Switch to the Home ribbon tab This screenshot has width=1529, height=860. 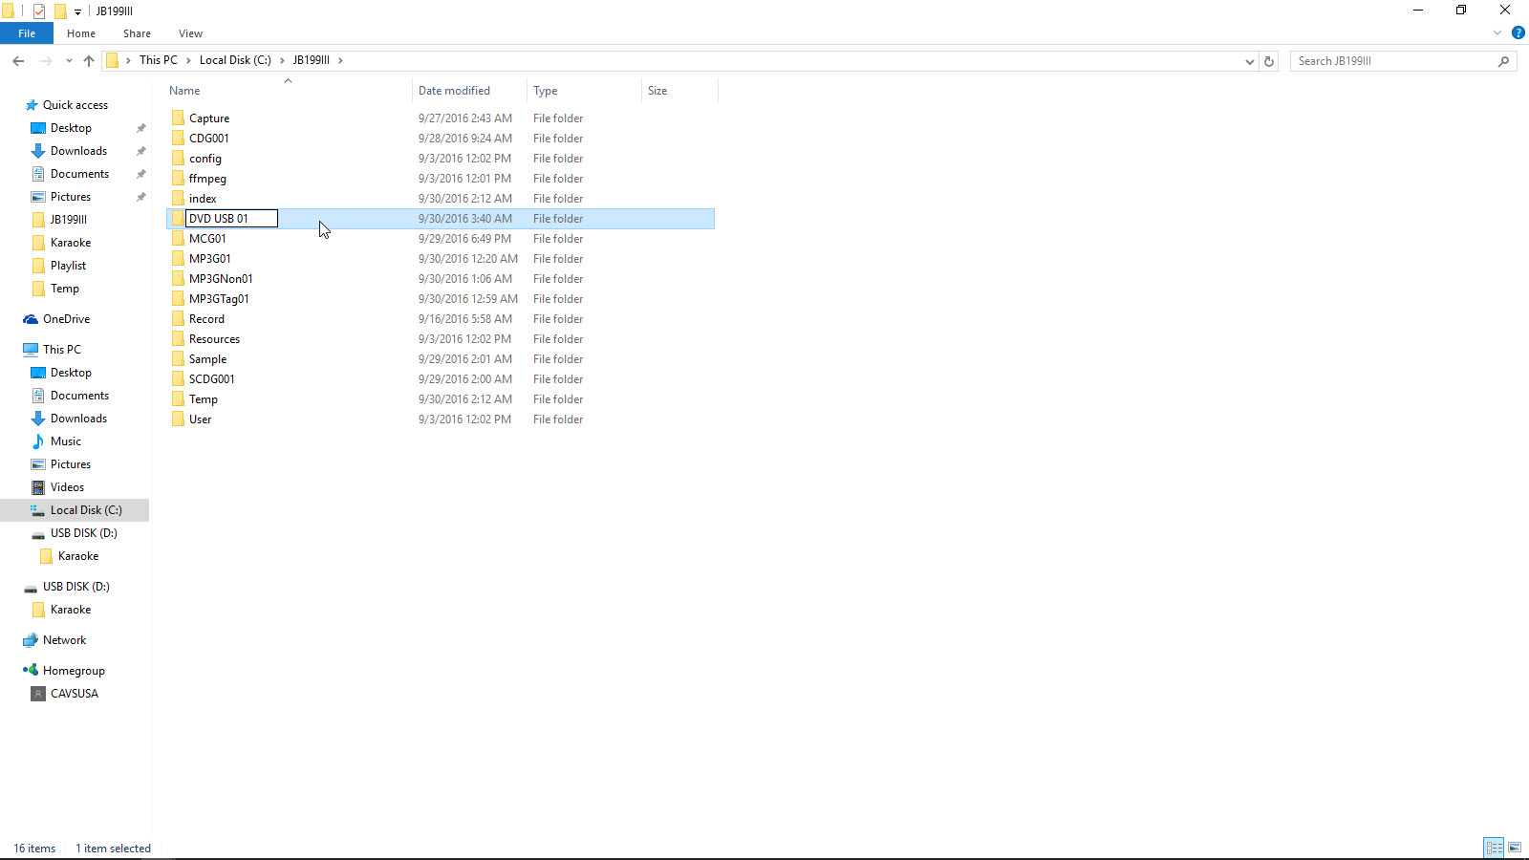click(x=81, y=33)
